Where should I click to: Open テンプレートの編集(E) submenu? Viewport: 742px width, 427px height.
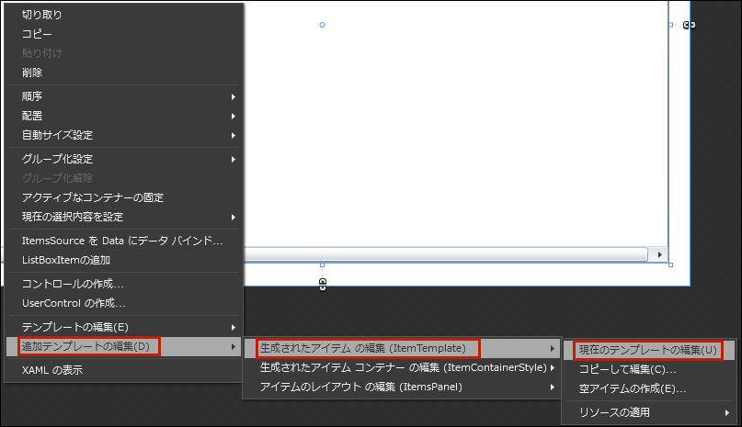[x=124, y=327]
